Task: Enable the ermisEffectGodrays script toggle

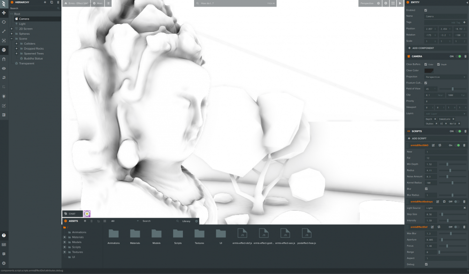Action: click(x=457, y=202)
